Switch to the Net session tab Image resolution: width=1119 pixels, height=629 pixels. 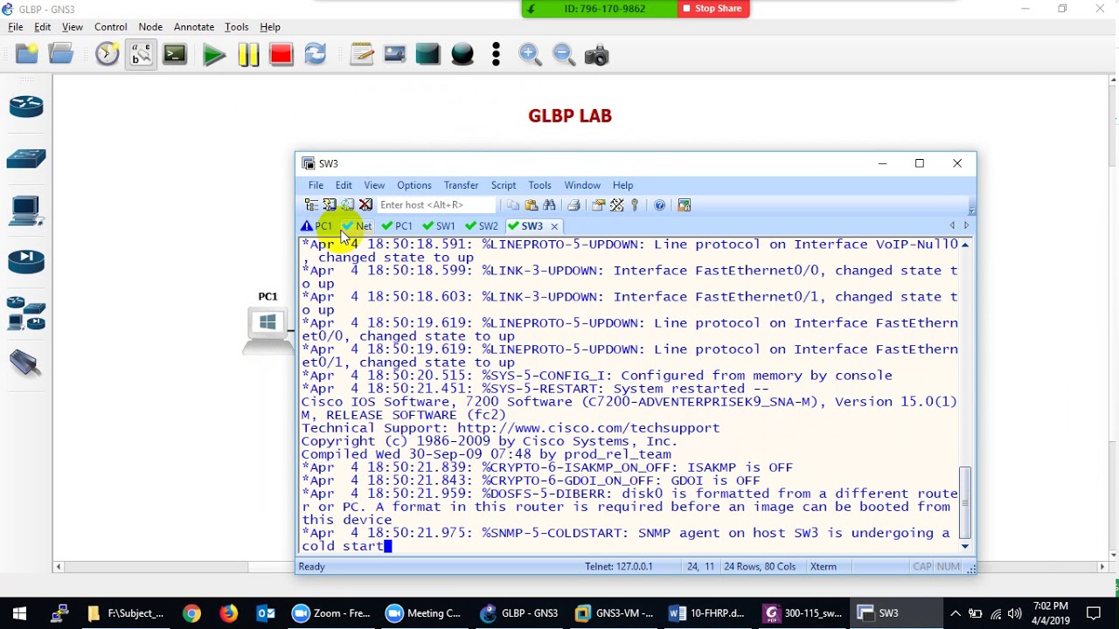[x=357, y=226]
